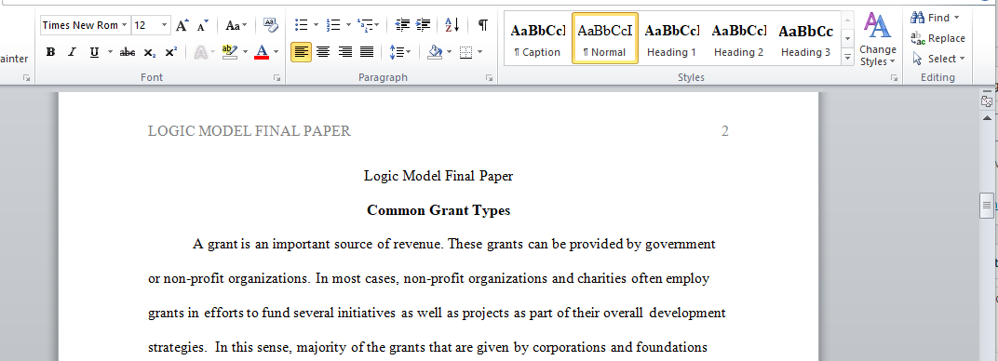
Task: Open the Font dialog launcher
Action: (277, 77)
